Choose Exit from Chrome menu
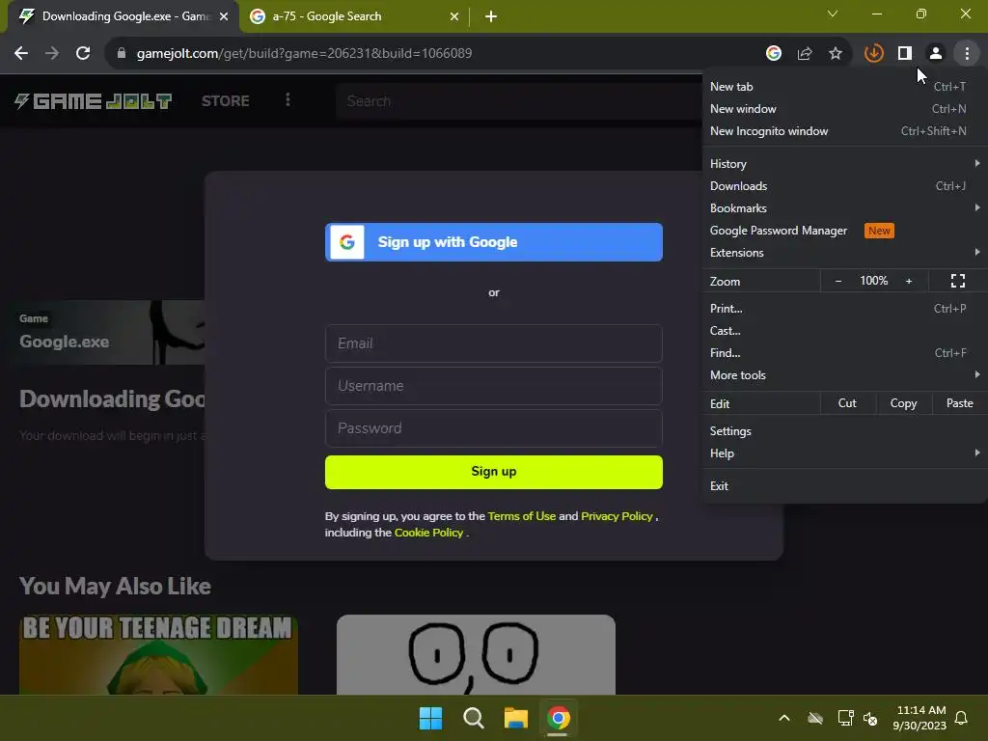 (x=844, y=486)
